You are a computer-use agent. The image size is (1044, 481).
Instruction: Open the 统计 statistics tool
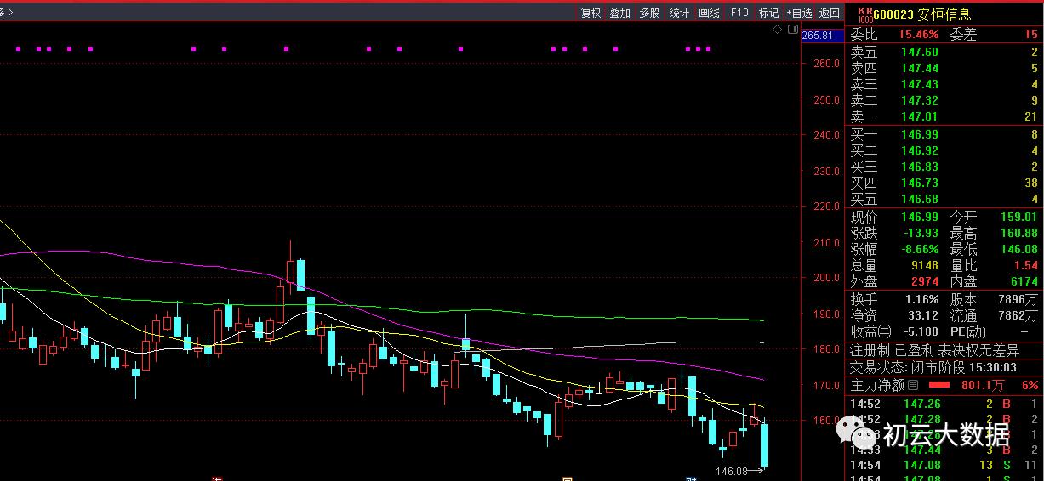coord(679,13)
